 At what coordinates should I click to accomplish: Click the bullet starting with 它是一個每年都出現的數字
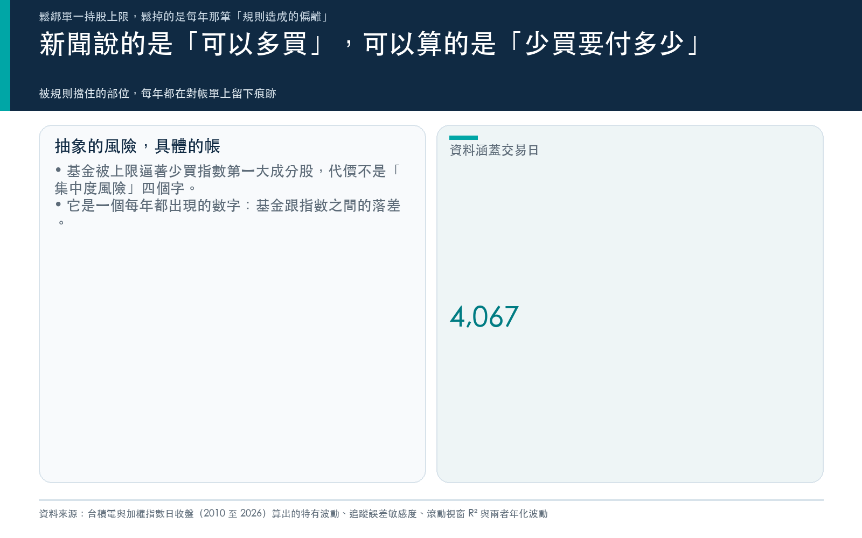(228, 214)
